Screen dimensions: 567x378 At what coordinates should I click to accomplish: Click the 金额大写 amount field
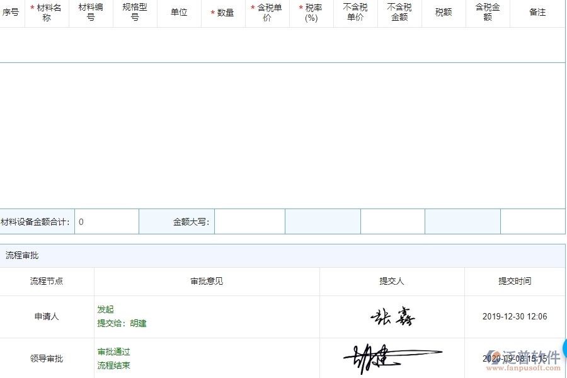coord(249,221)
